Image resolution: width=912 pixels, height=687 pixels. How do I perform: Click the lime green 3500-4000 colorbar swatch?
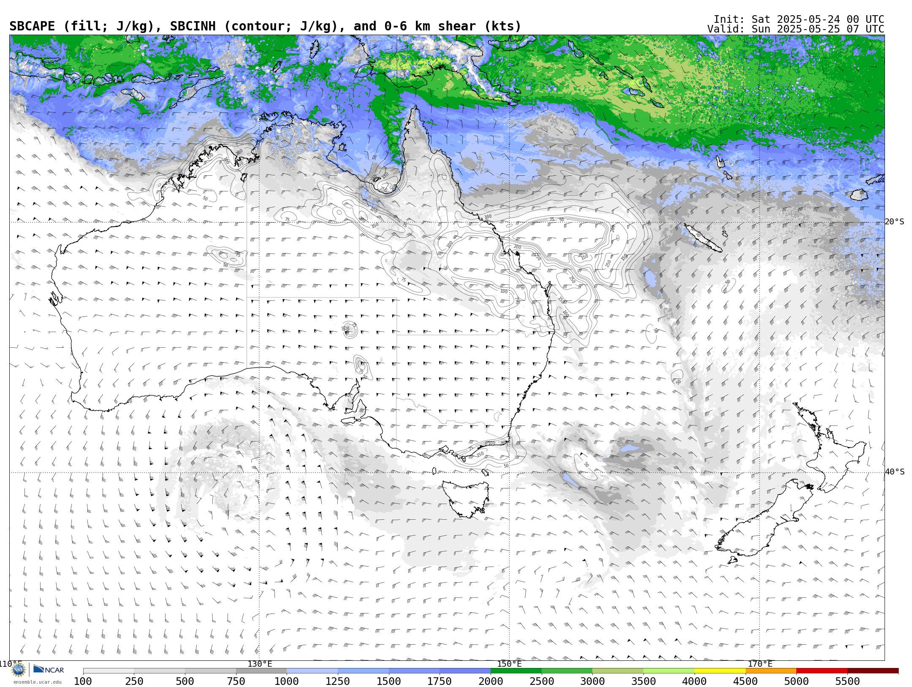coord(669,671)
